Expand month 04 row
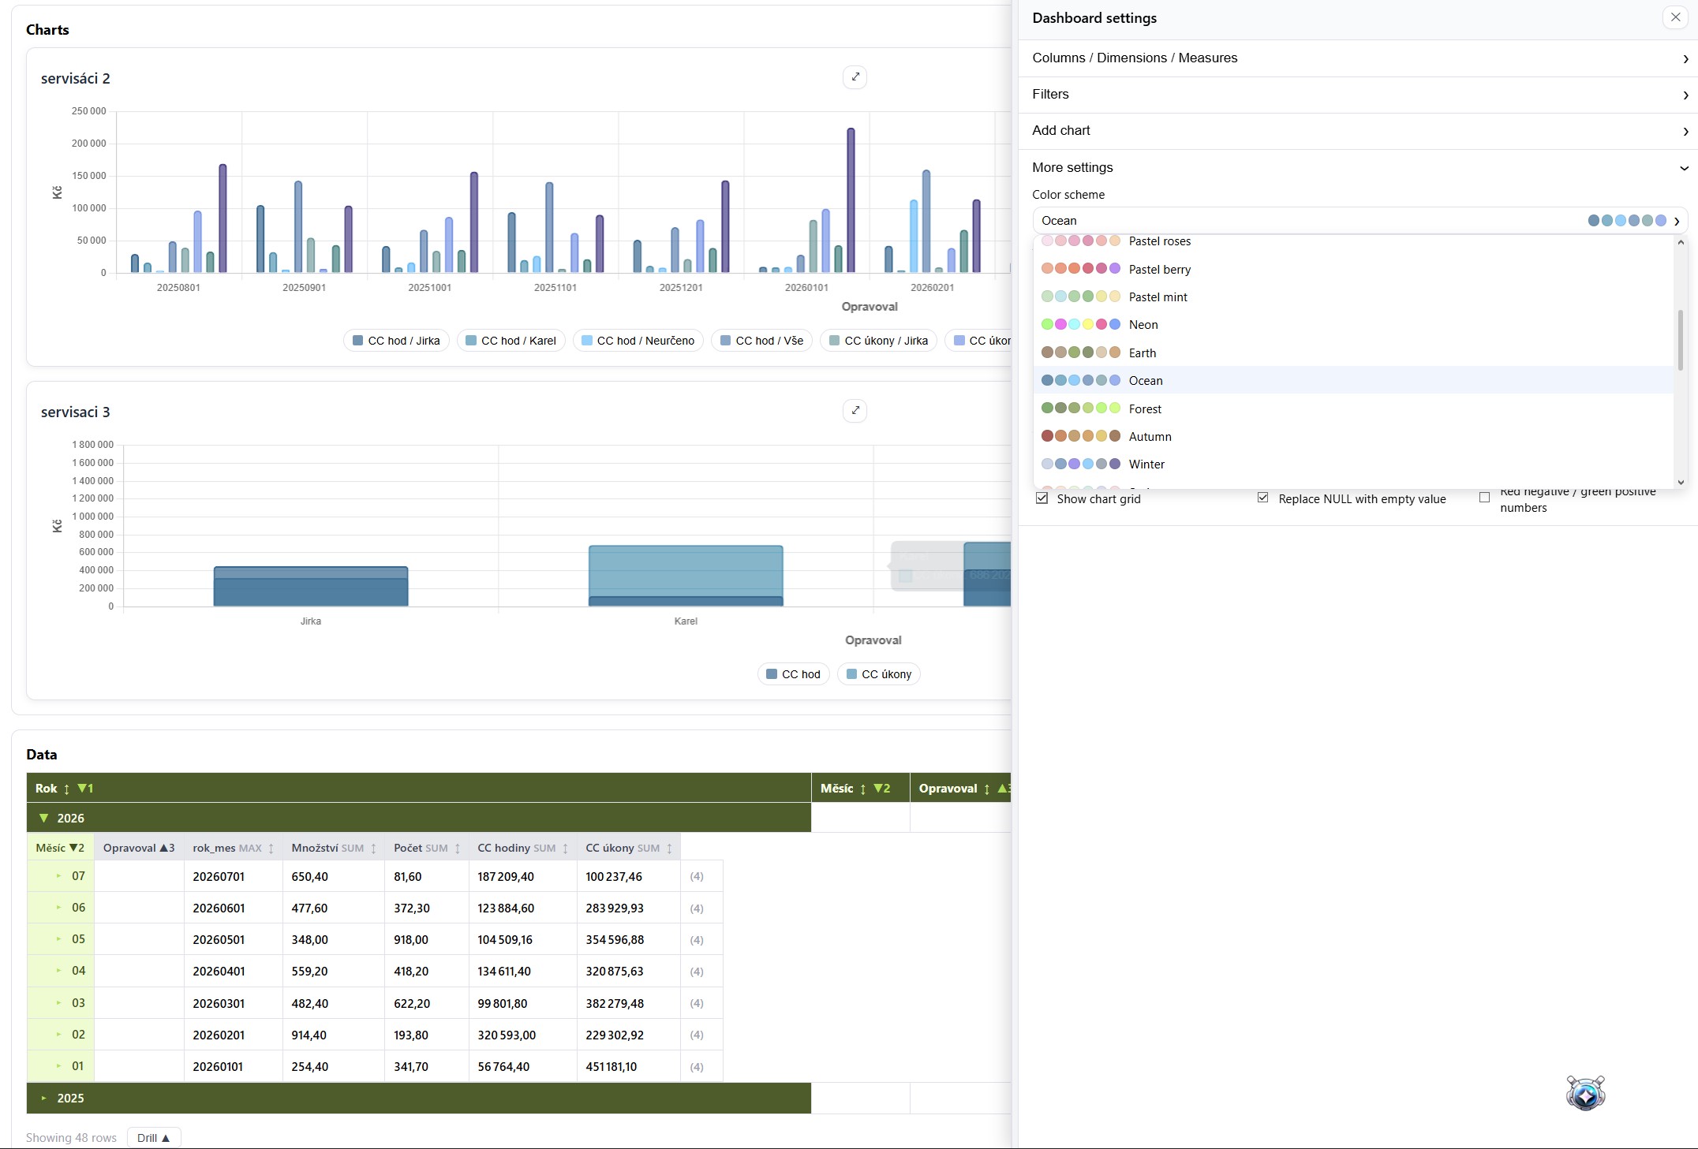 58,971
